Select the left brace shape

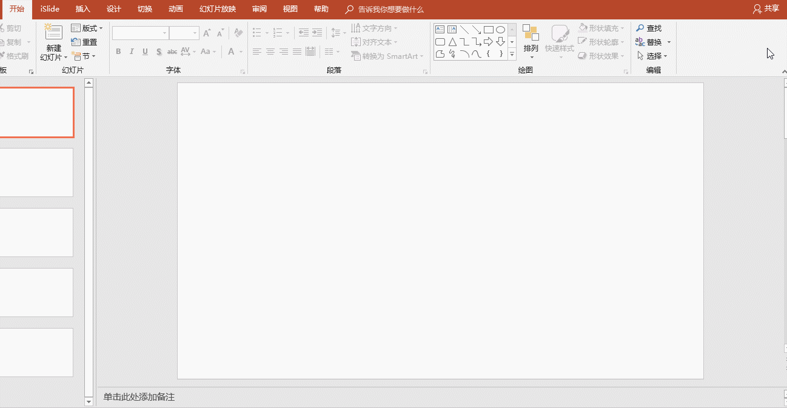489,54
